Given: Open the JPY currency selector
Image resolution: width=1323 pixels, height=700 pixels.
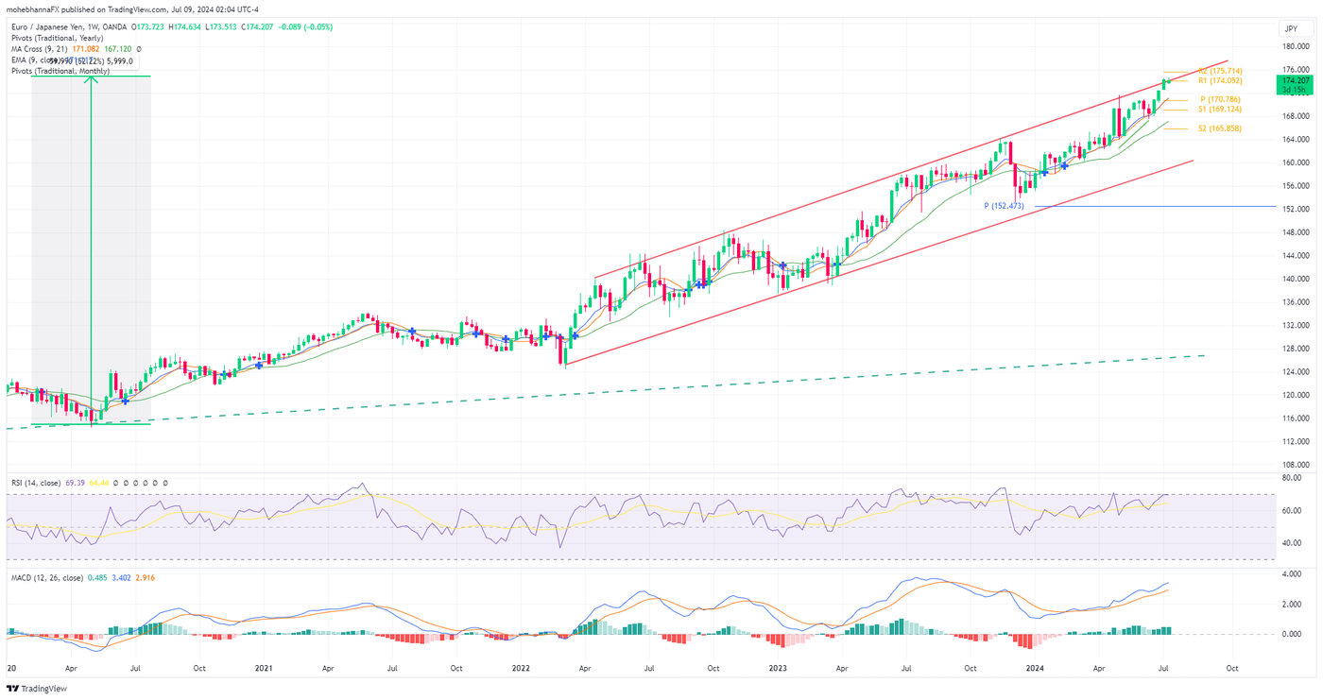Looking at the screenshot, I should click(1291, 28).
